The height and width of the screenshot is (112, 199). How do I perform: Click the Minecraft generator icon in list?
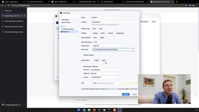pyautogui.click(x=62, y=32)
